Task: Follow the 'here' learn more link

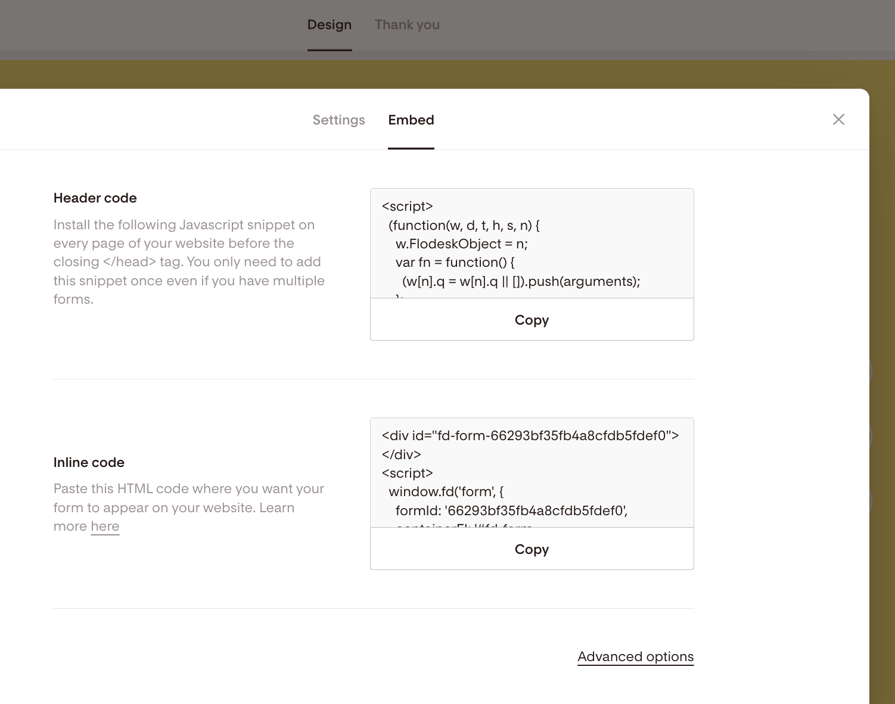Action: pyautogui.click(x=105, y=527)
